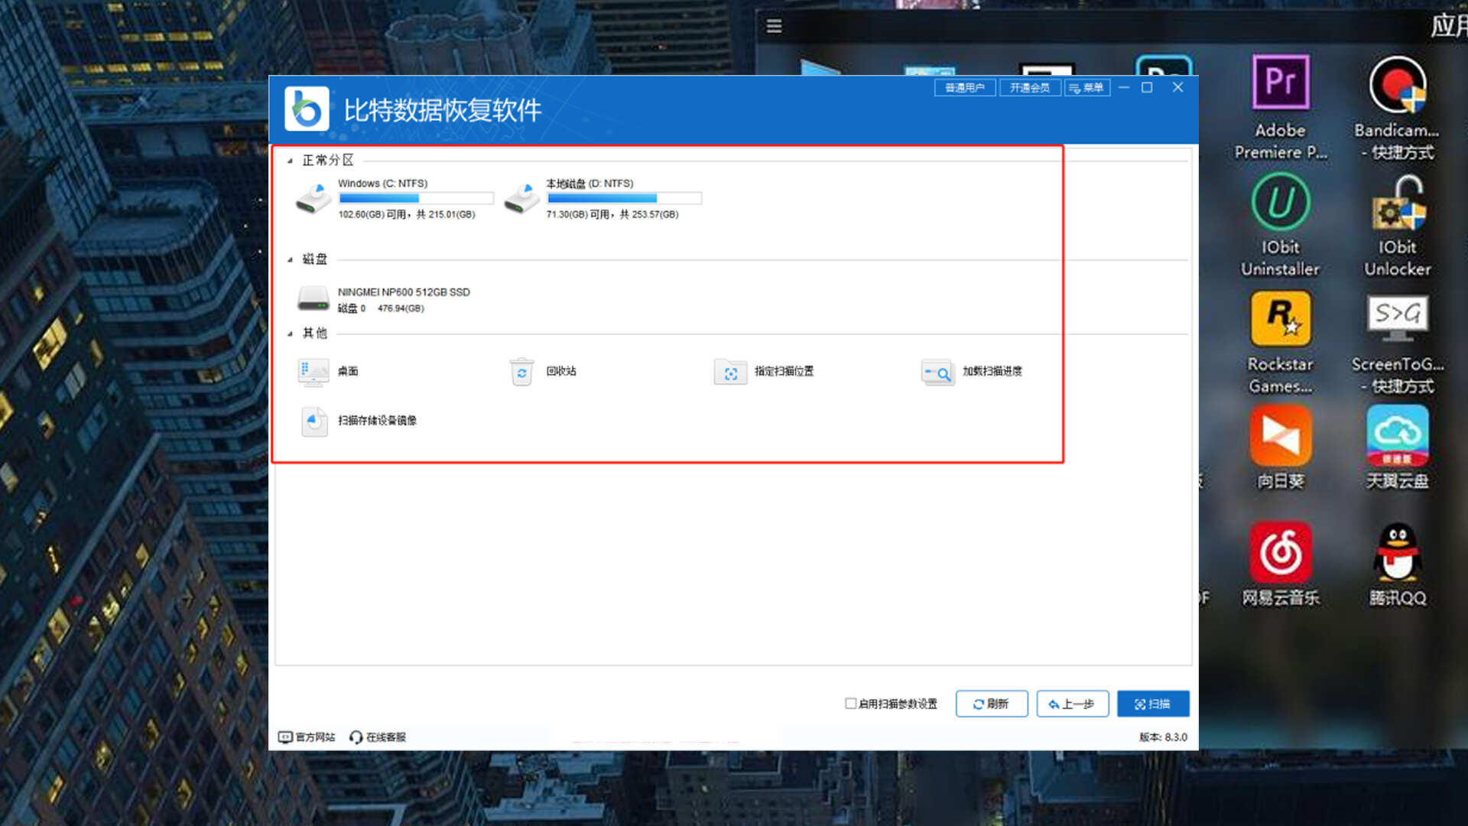Click the 刷新 (refresh) button

point(992,704)
